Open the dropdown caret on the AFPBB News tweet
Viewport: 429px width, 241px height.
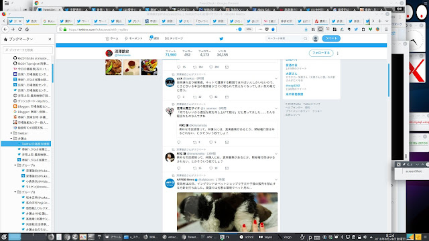276,179
